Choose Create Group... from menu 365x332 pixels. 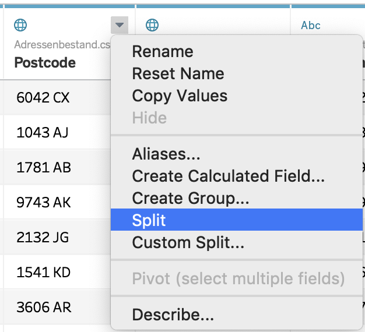[191, 198]
